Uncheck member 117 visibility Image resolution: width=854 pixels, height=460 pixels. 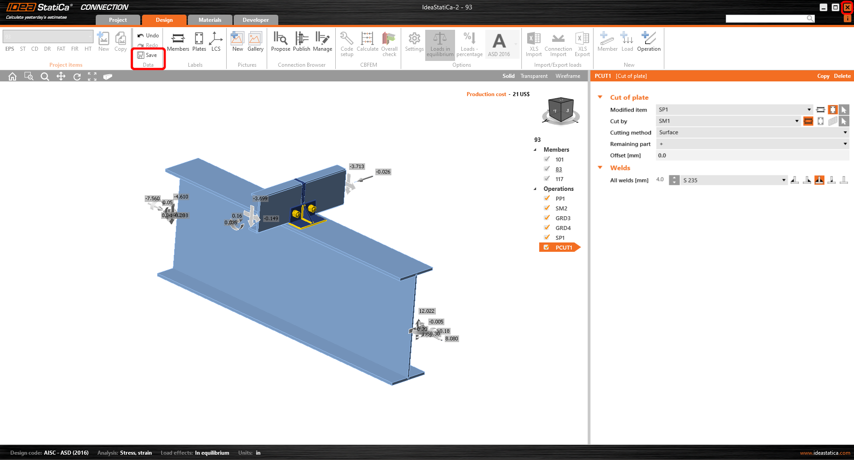(547, 178)
